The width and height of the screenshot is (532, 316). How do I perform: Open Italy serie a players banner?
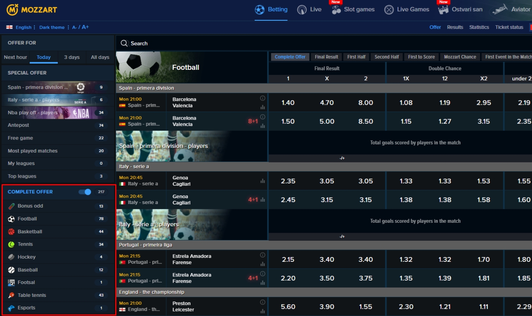(x=192, y=224)
